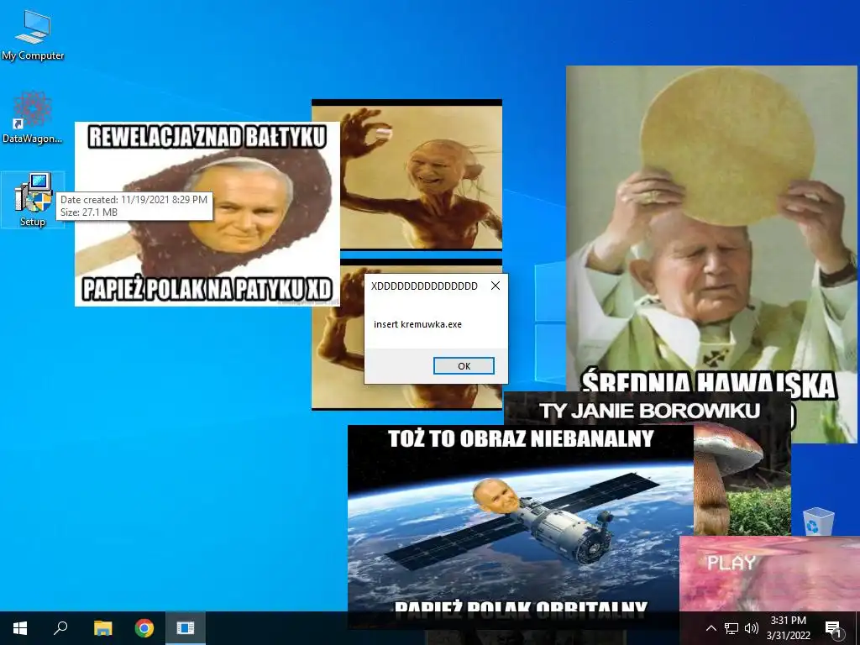
Task: Click the PLAY label on pink image
Action: [x=732, y=563]
